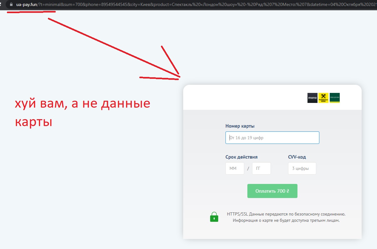The width and height of the screenshot is (377, 249).
Task: Click the green padlock HTTPS/SSL icon
Action: [214, 217]
